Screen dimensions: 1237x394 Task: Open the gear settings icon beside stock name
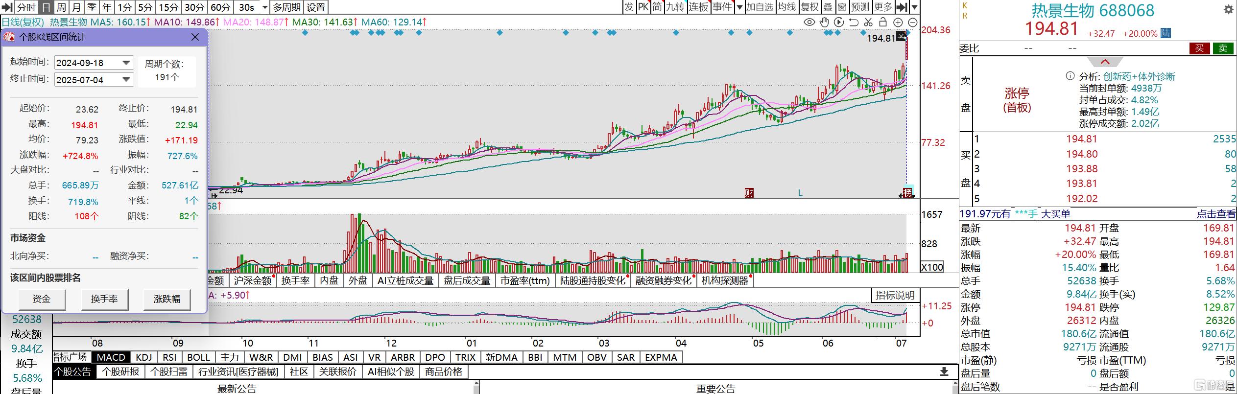(1229, 9)
